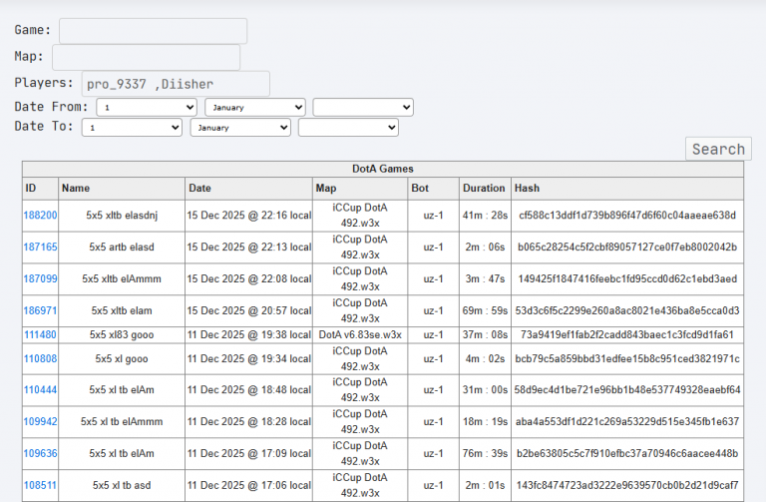Open the Date To year dropdown

348,128
